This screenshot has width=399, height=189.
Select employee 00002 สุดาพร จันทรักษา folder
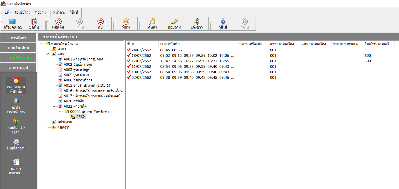[x=87, y=112]
